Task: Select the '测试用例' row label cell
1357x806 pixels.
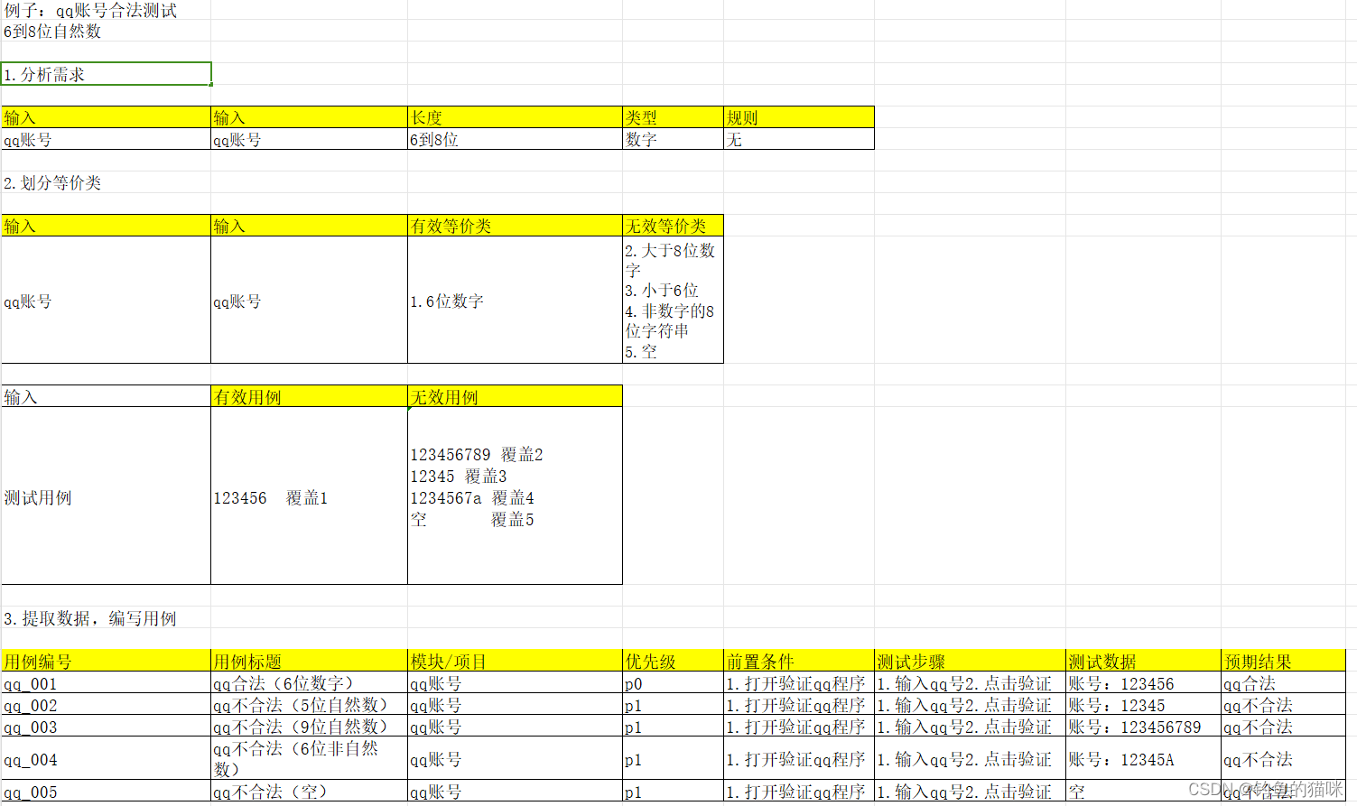Action: [x=106, y=496]
